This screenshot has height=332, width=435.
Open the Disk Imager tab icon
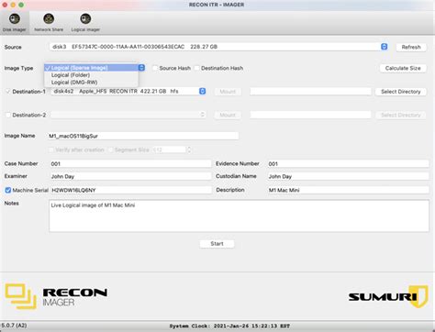coord(15,19)
